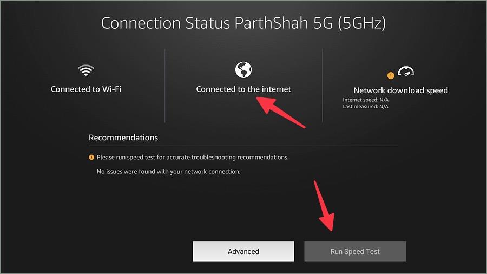
Task: Click the run speed test recommendation message
Action: coord(193,157)
